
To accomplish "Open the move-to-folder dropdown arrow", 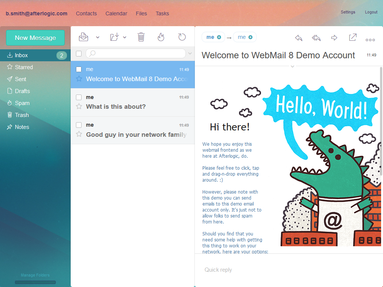I will tap(125, 37).
